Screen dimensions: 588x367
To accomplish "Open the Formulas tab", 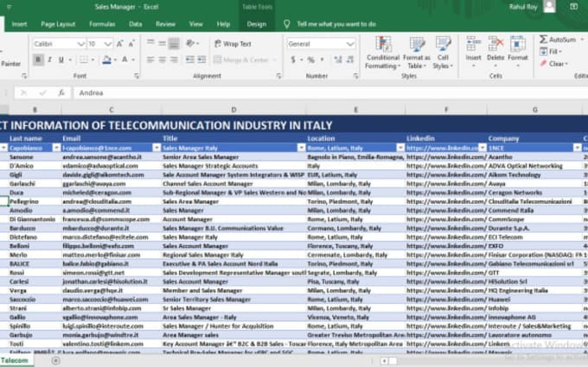I will click(102, 24).
